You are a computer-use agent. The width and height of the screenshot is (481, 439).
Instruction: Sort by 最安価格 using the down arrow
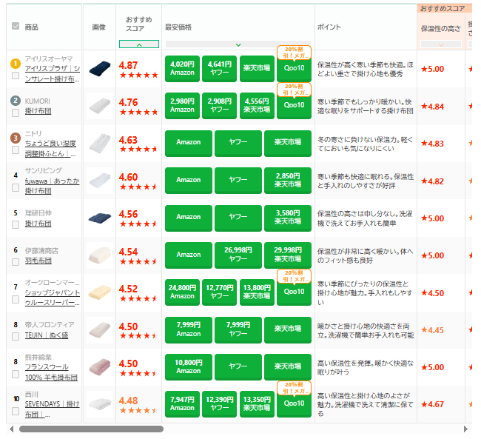pyautogui.click(x=238, y=45)
